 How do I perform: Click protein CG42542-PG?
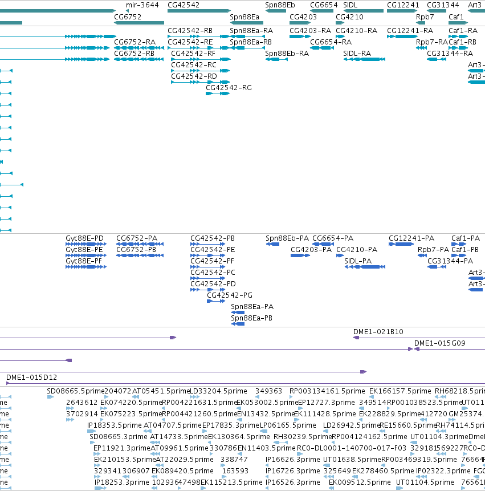pyautogui.click(x=230, y=295)
